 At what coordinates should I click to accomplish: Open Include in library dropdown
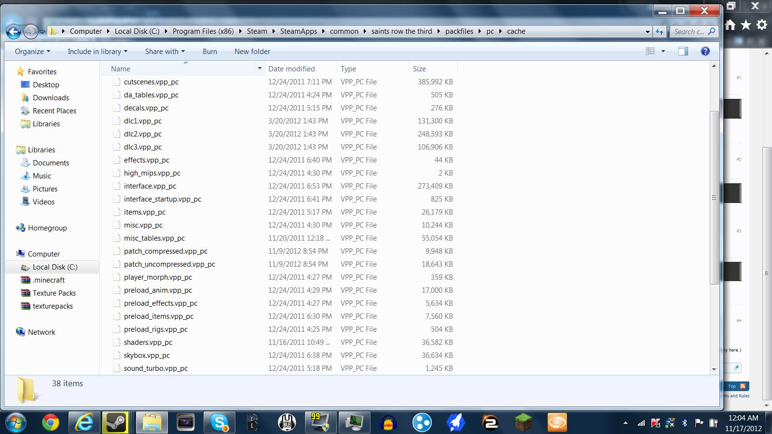[97, 52]
